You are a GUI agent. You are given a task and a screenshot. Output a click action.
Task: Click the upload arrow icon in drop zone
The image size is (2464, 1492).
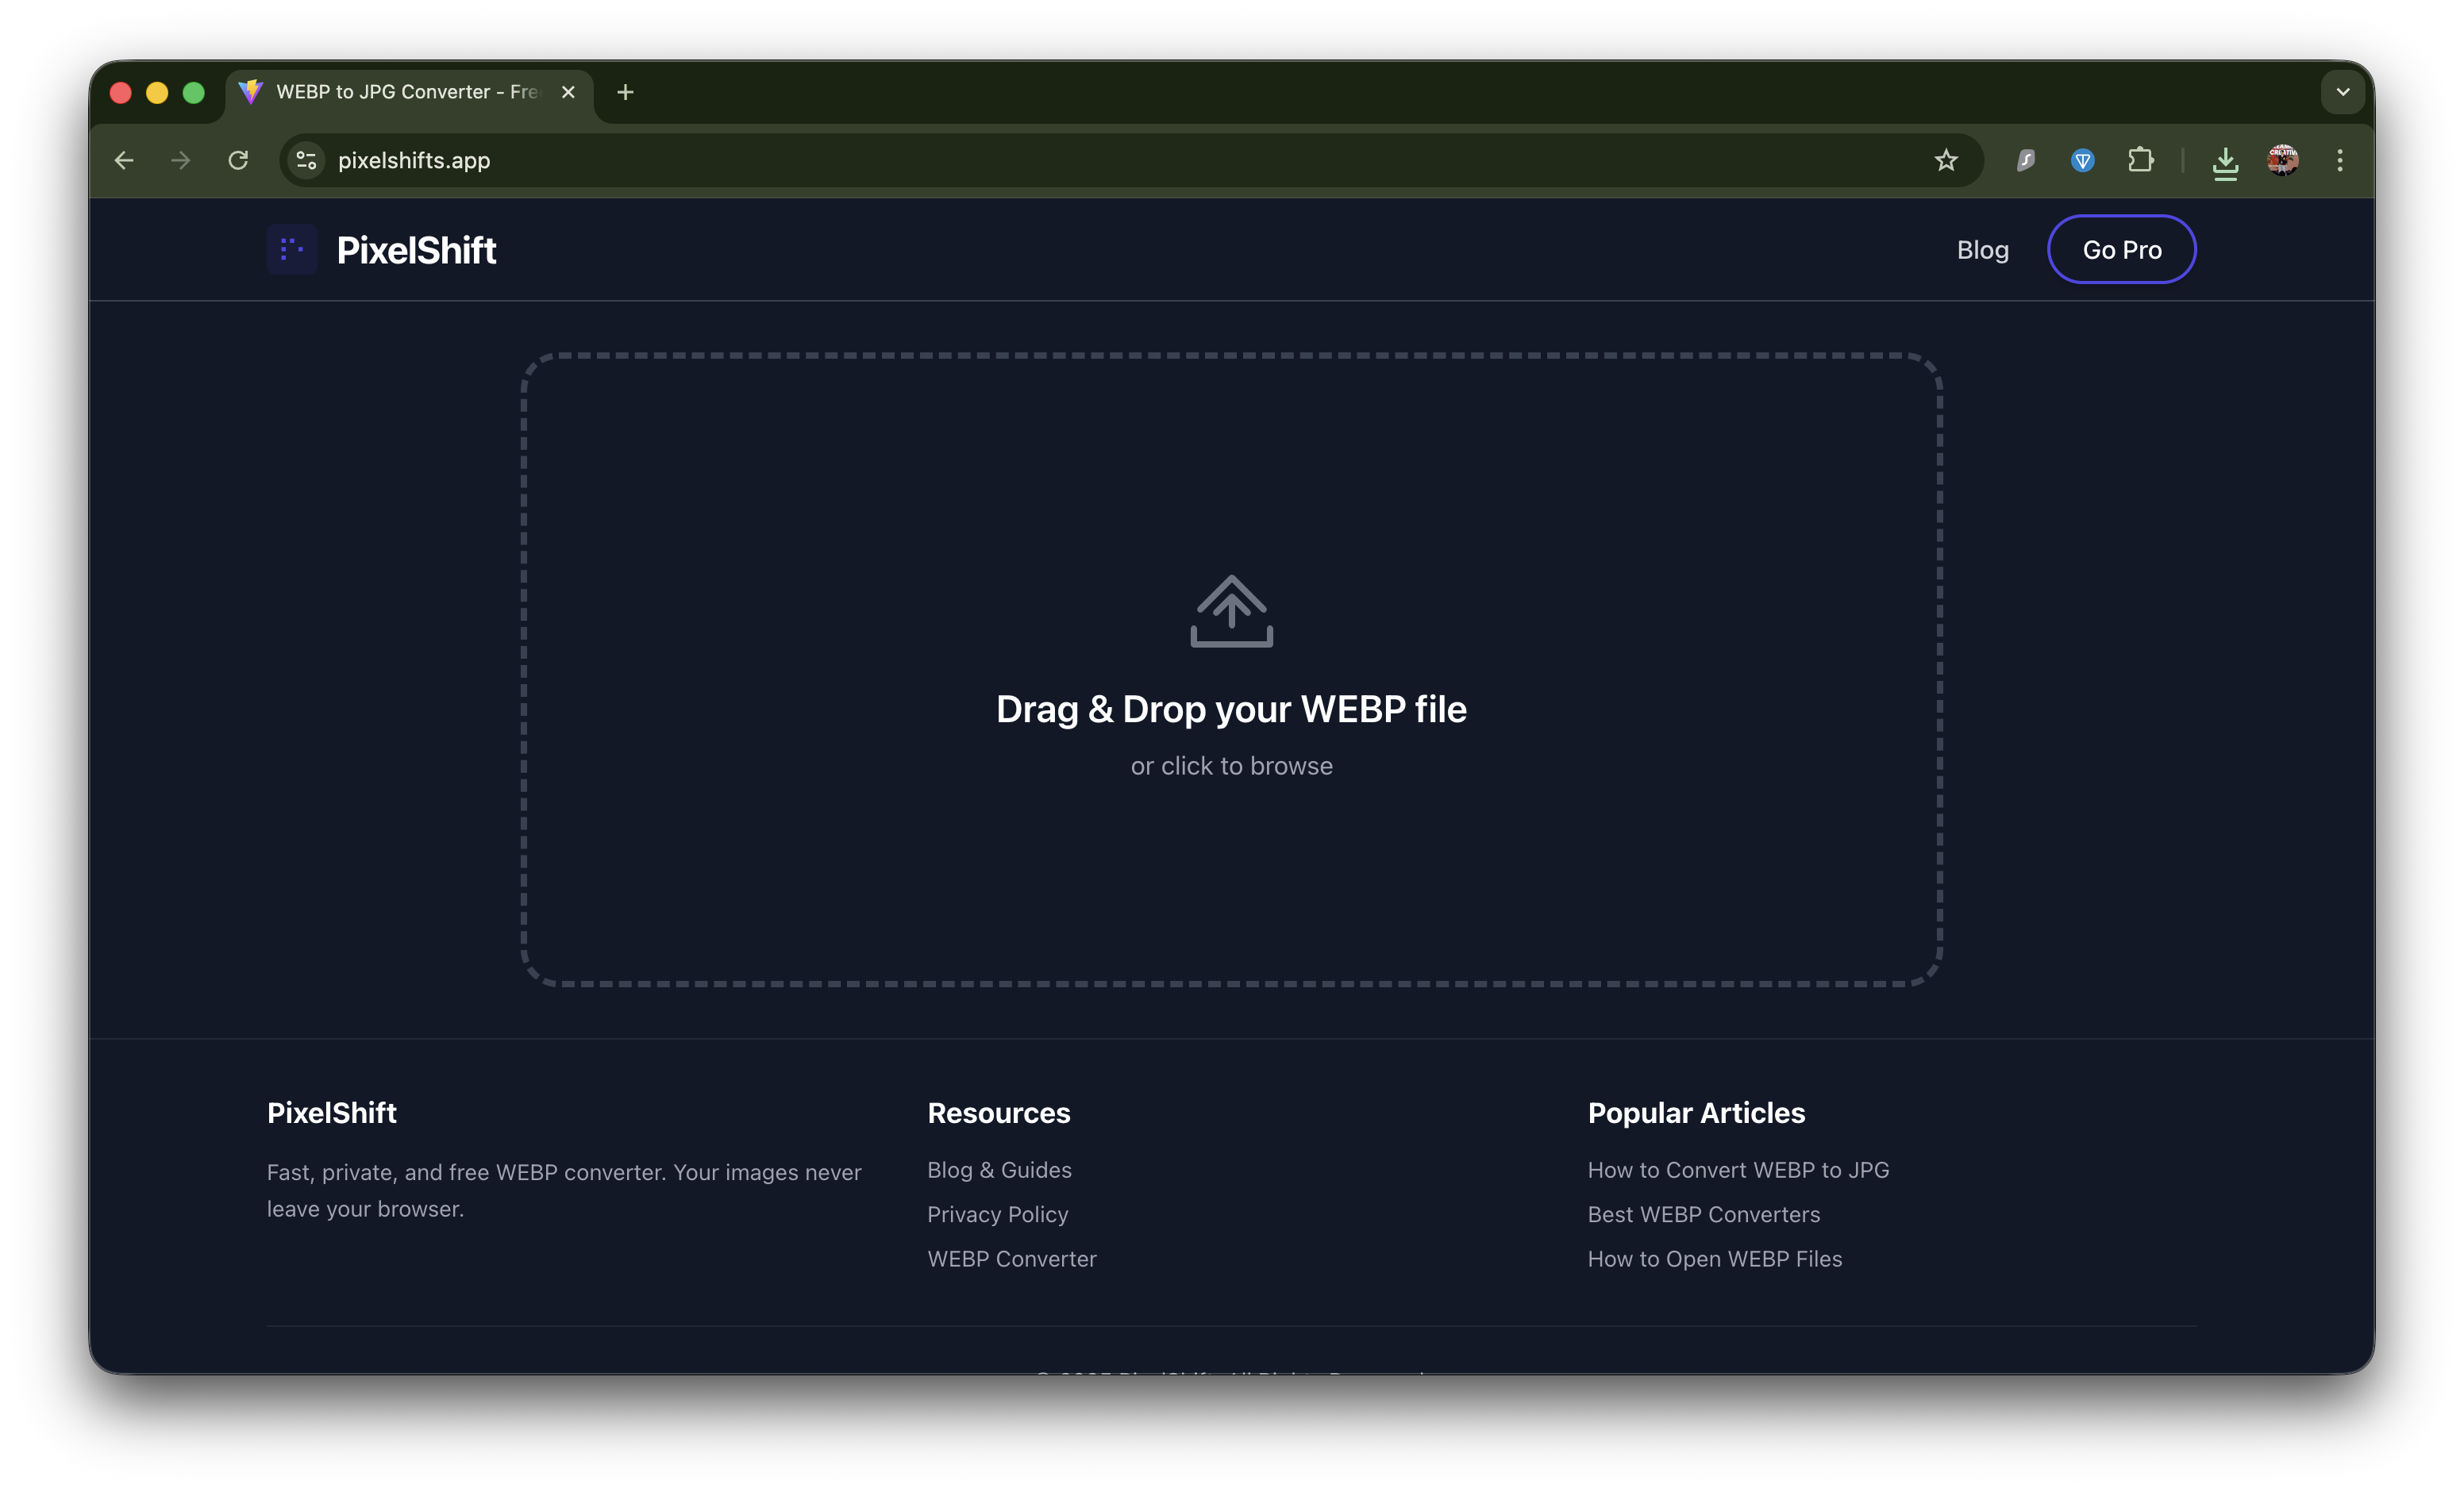(1231, 611)
